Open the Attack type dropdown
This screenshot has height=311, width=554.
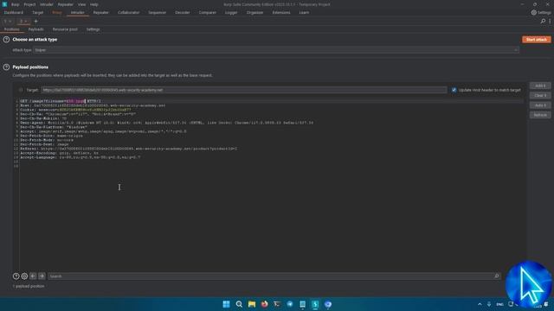(x=276, y=50)
